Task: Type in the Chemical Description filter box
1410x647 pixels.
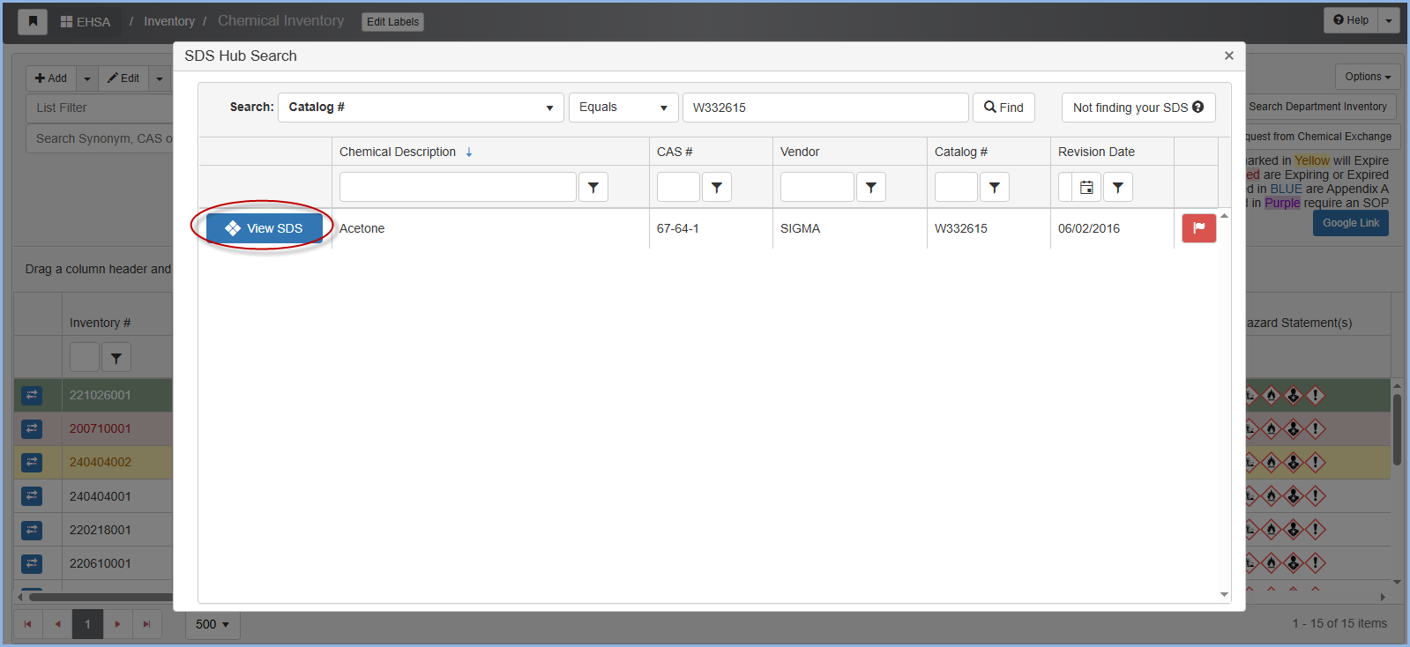Action: (x=458, y=187)
